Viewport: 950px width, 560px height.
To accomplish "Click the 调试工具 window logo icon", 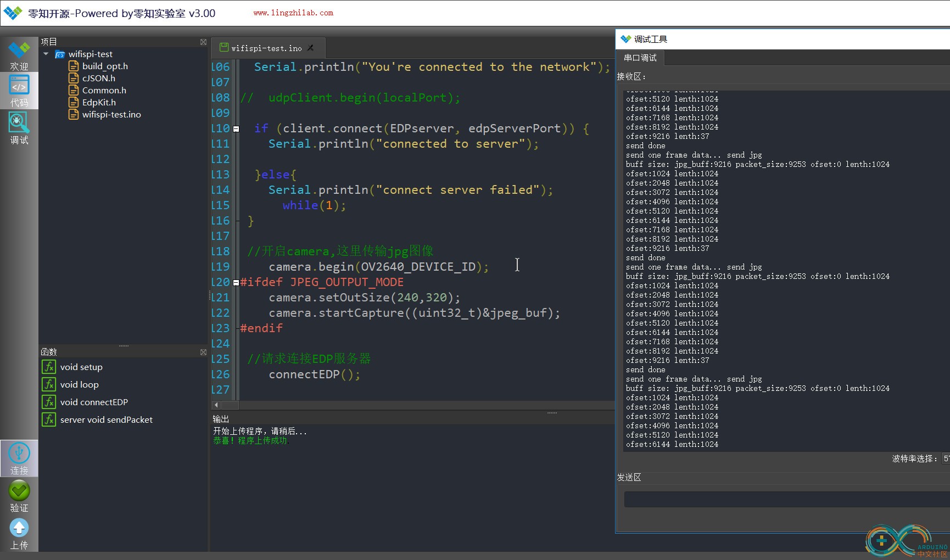I will click(625, 39).
